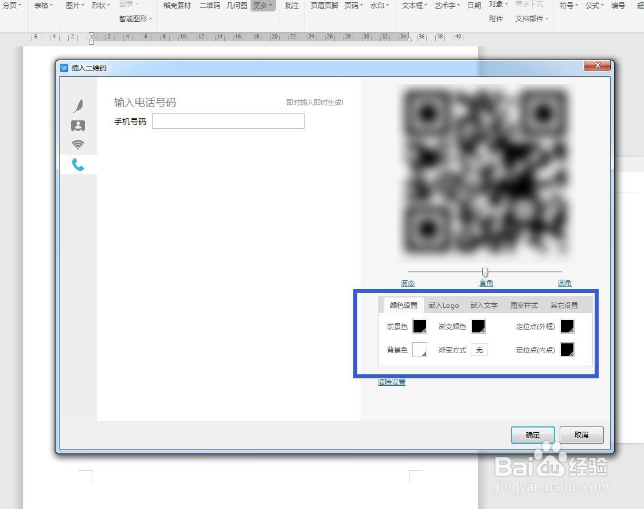Click 编号 in the ribbon

coord(618,6)
